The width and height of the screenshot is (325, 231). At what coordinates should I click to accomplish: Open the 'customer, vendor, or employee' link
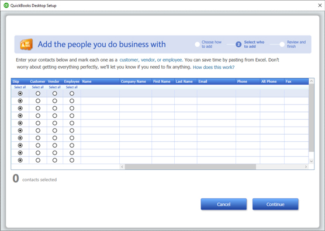click(151, 60)
